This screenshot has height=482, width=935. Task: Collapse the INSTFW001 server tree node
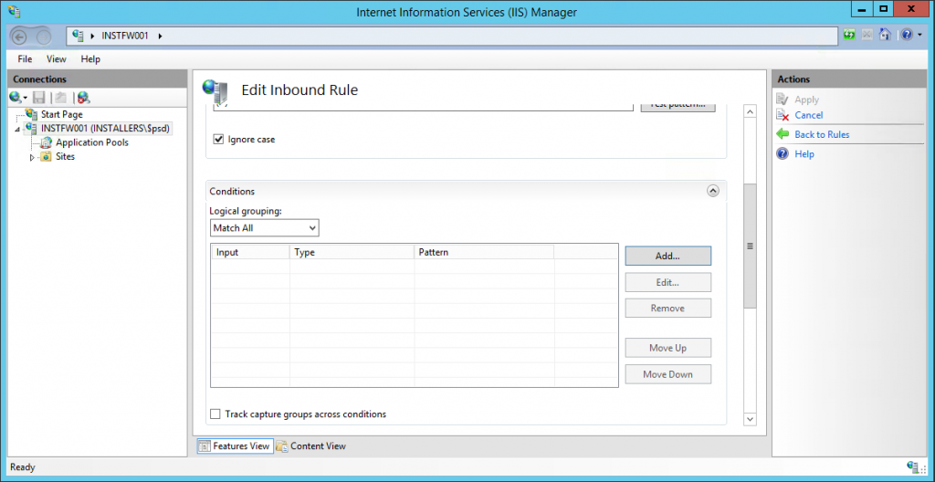tap(17, 129)
